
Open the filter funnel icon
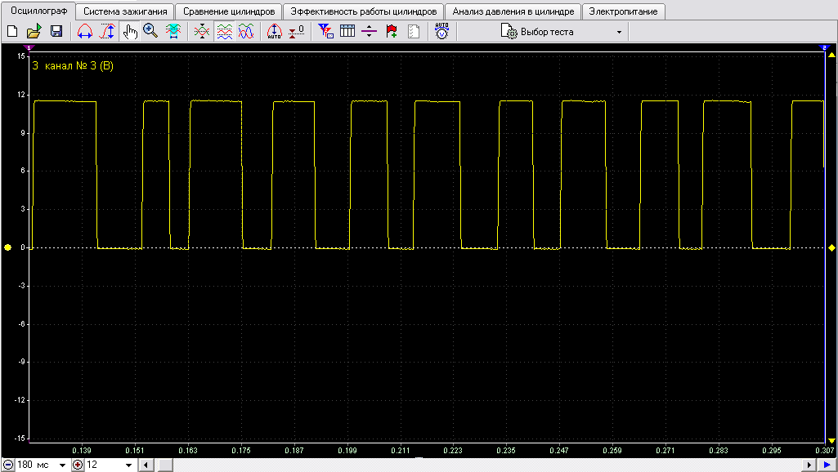tap(325, 32)
